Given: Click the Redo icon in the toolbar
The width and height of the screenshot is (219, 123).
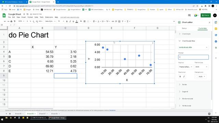Looking at the screenshot, I should point(8,21).
